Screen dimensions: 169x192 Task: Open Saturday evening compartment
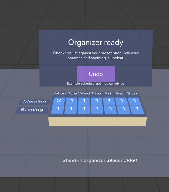tap(123, 109)
